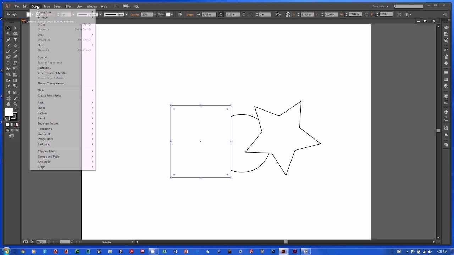Image resolution: width=454 pixels, height=255 pixels.
Task: Set paint mode to None
Action: coord(17,125)
